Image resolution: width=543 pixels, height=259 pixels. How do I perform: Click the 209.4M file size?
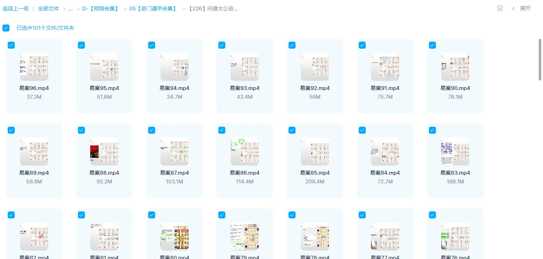pos(315,182)
